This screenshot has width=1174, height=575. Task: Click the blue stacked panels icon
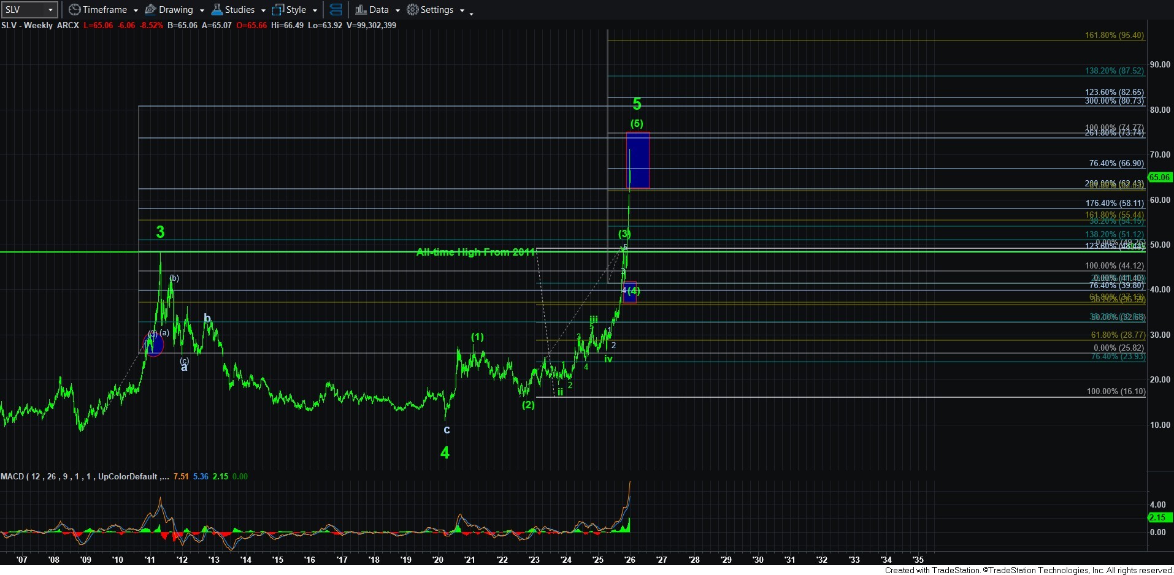336,10
